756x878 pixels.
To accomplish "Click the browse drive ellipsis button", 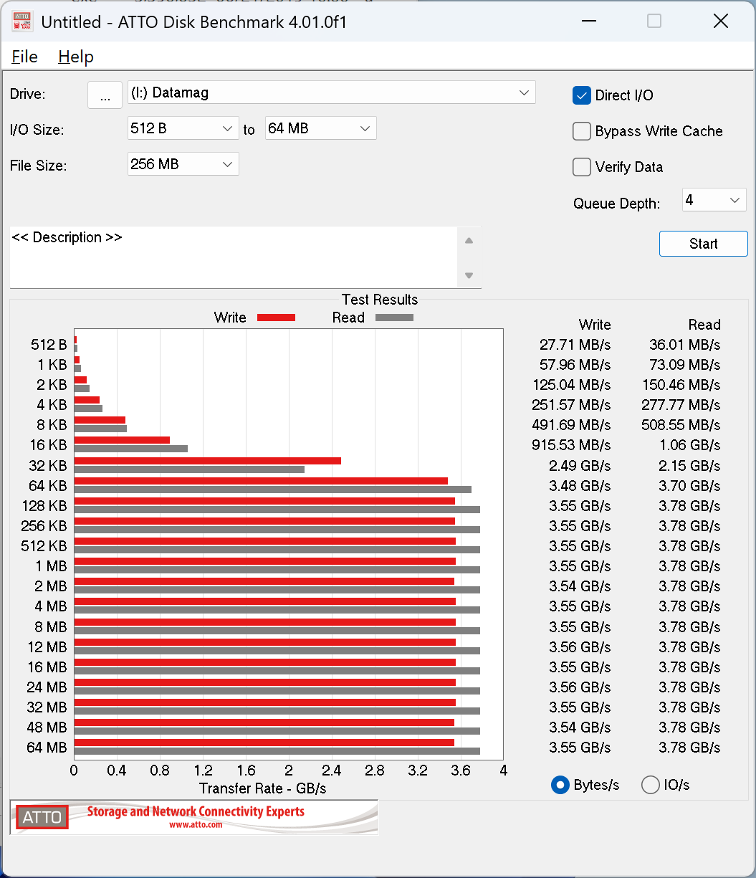I will (x=105, y=95).
